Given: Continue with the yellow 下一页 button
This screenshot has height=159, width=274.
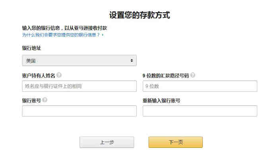Looking at the screenshot, I should tap(176, 142).
